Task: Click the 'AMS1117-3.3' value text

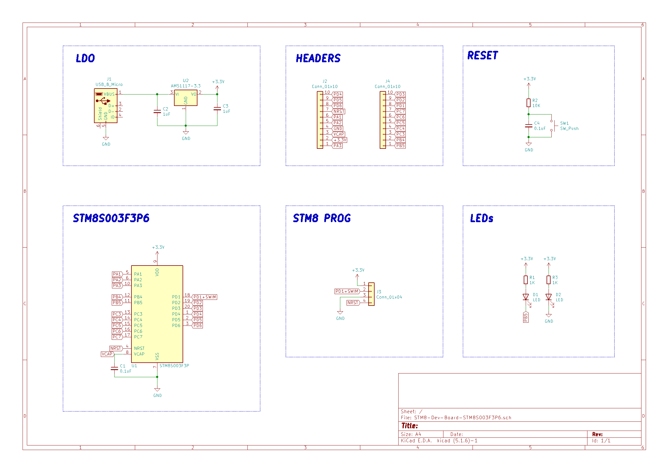Action: coord(186,86)
